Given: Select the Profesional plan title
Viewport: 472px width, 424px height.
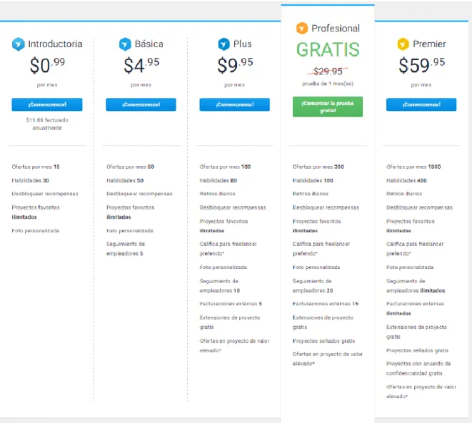Looking at the screenshot, I should 336,29.
